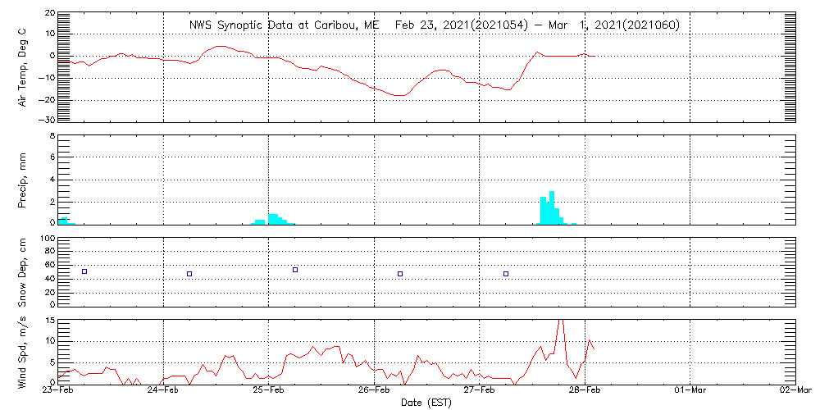Click the wind speed peak before 28-Feb

pos(561,321)
